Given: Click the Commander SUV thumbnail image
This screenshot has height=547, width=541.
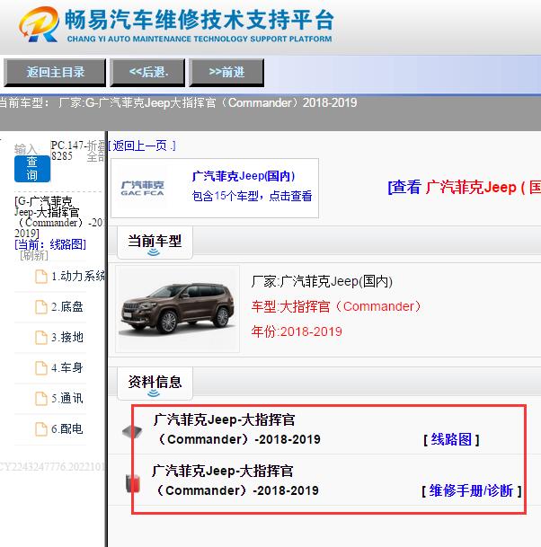Looking at the screenshot, I should tap(178, 309).
